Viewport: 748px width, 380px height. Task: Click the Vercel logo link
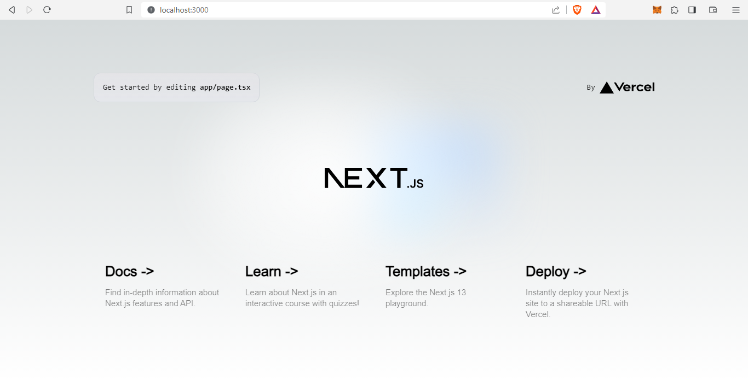(626, 87)
